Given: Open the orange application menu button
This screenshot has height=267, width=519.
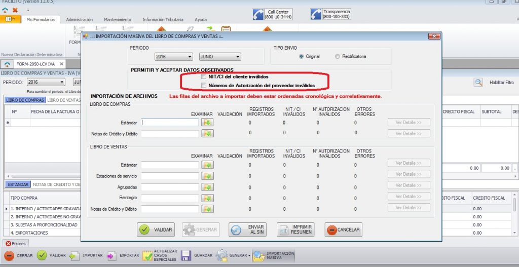Looking at the screenshot, I should pyautogui.click(x=10, y=19).
